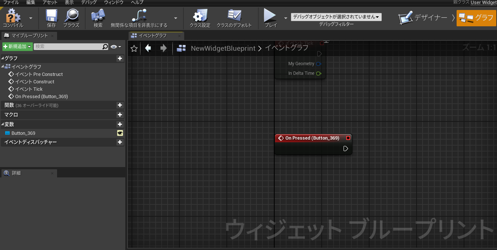This screenshot has width=497, height=250.
Task: Close the 詳細 panel tab
Action: point(52,173)
